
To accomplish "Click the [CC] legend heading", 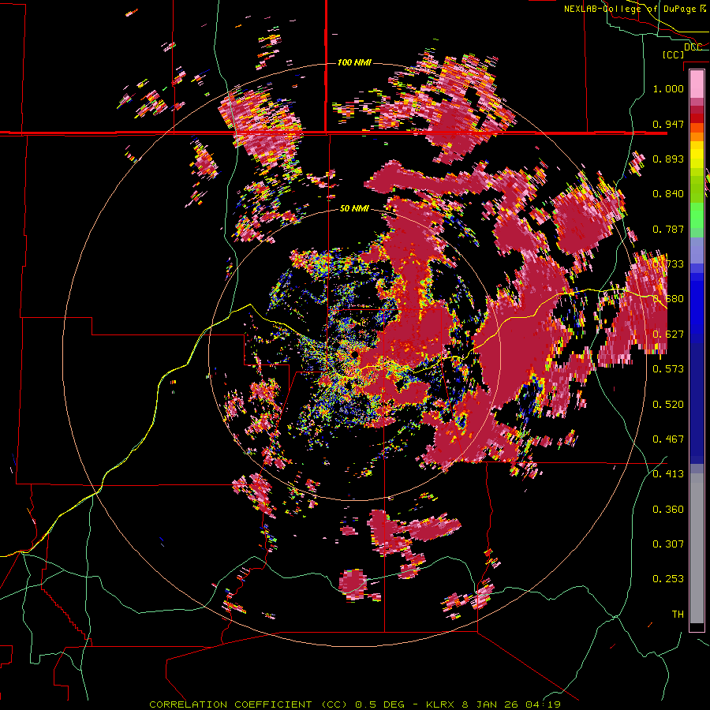I will (x=673, y=54).
